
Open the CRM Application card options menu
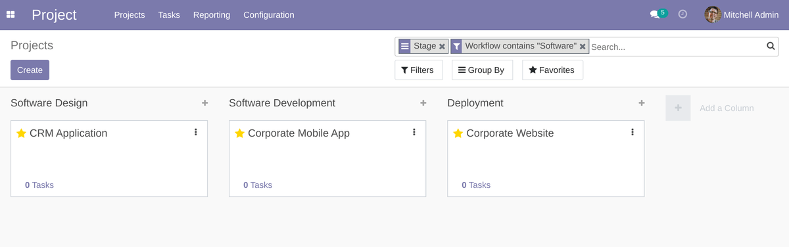pos(195,132)
